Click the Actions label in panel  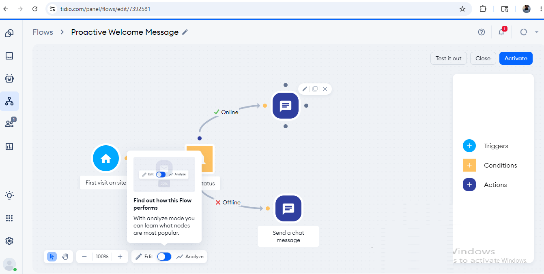pos(495,185)
